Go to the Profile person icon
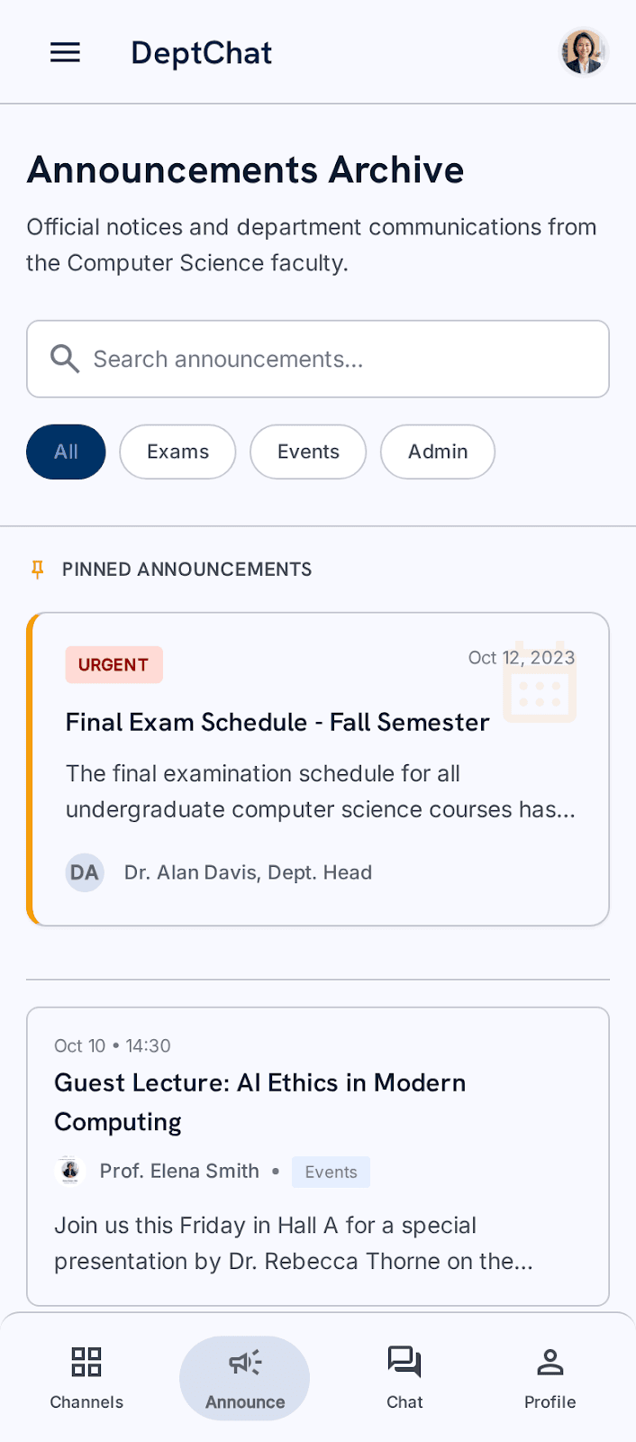The width and height of the screenshot is (636, 1442). [x=550, y=1362]
